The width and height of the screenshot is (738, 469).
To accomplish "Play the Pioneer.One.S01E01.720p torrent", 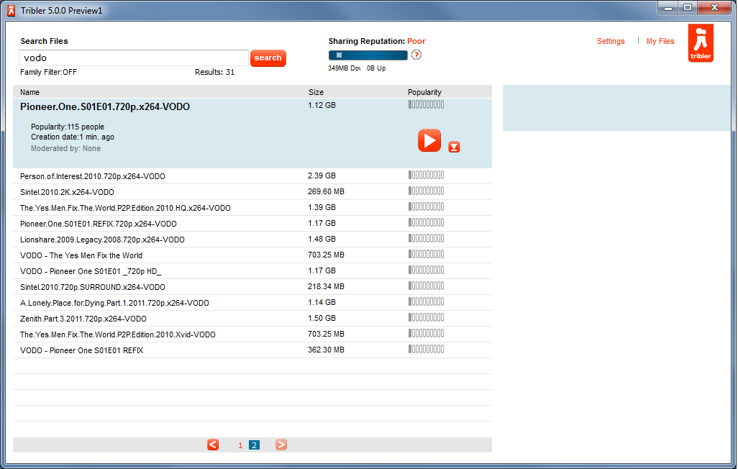I will (429, 140).
